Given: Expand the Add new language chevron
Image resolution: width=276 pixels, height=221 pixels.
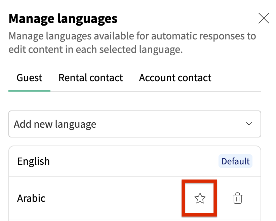Looking at the screenshot, I should pos(249,124).
